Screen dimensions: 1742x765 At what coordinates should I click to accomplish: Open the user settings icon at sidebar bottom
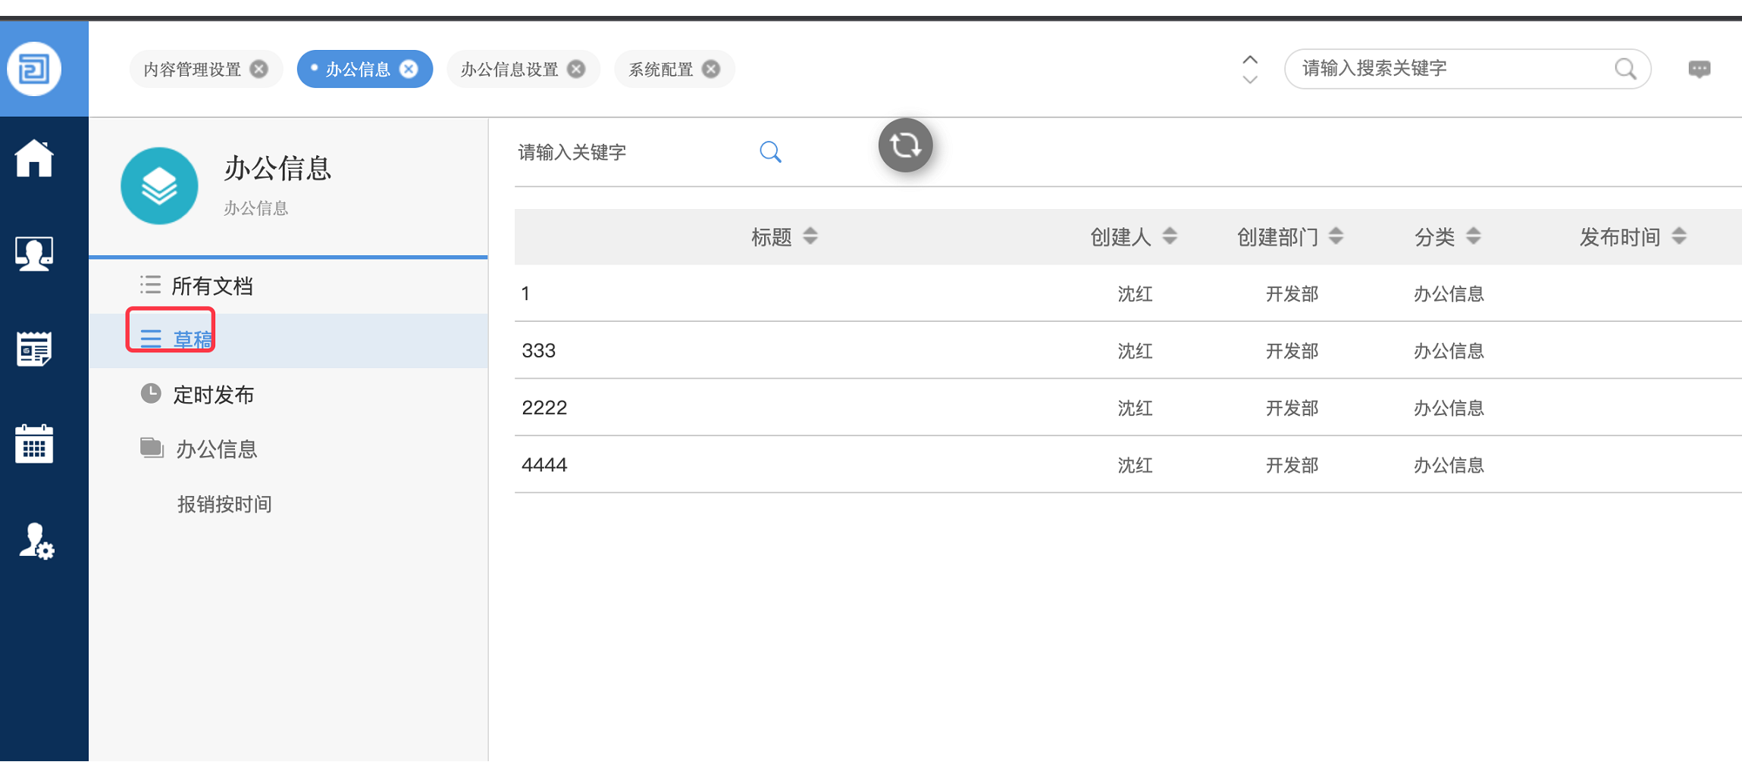pos(35,542)
